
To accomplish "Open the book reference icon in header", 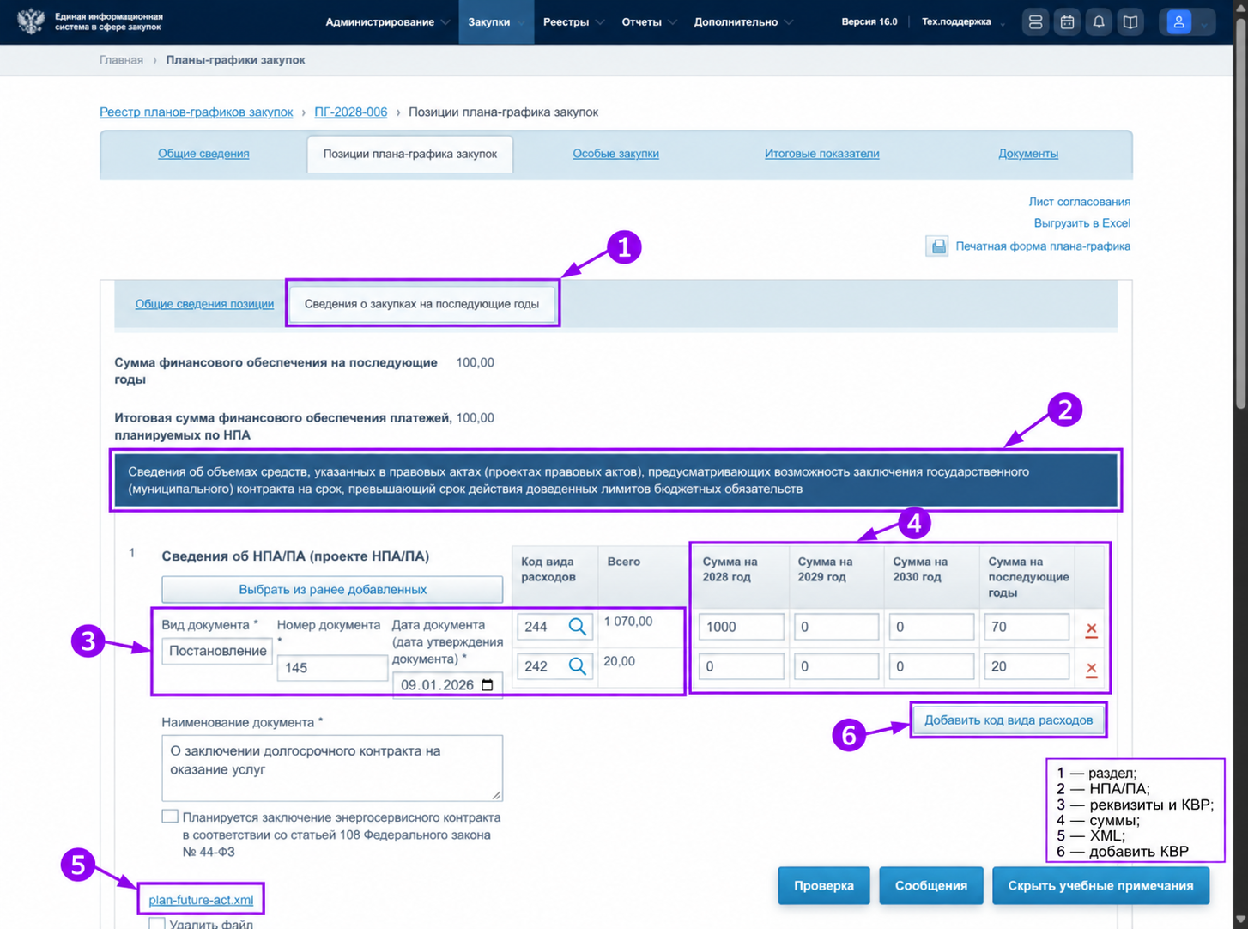I will (1130, 22).
